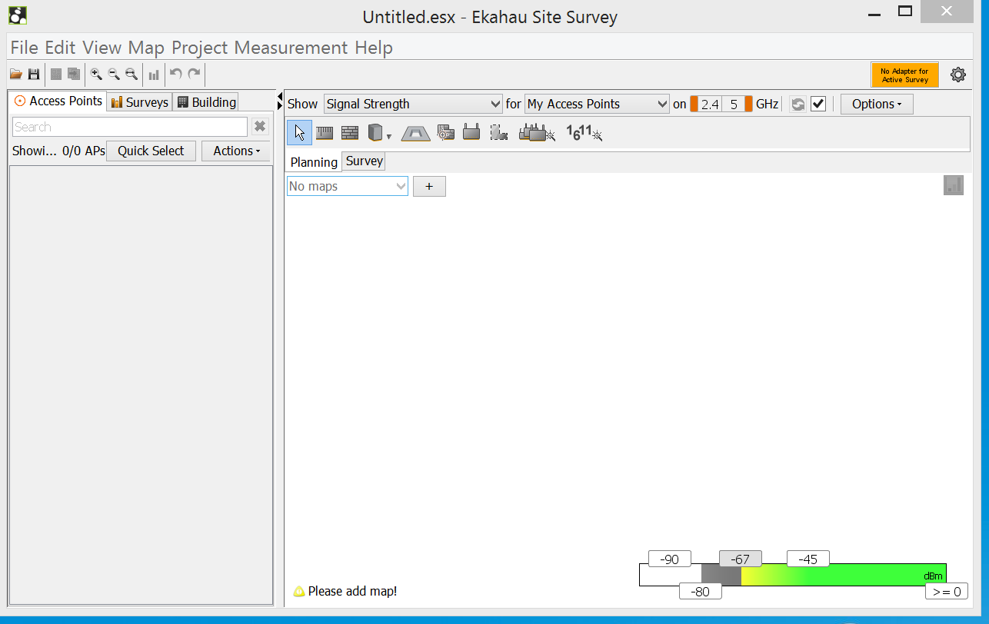Open the File menu
Viewport: 989px width, 624px height.
(24, 48)
